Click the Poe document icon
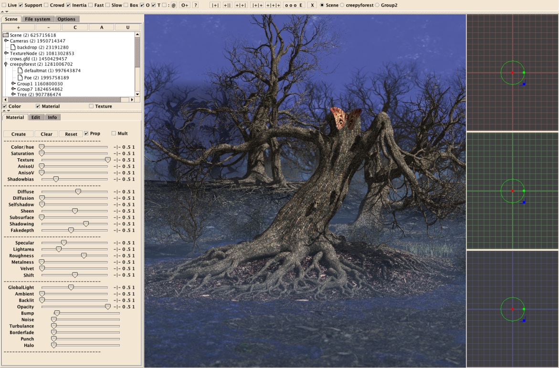Screen dimensions: 559x368 [21, 77]
